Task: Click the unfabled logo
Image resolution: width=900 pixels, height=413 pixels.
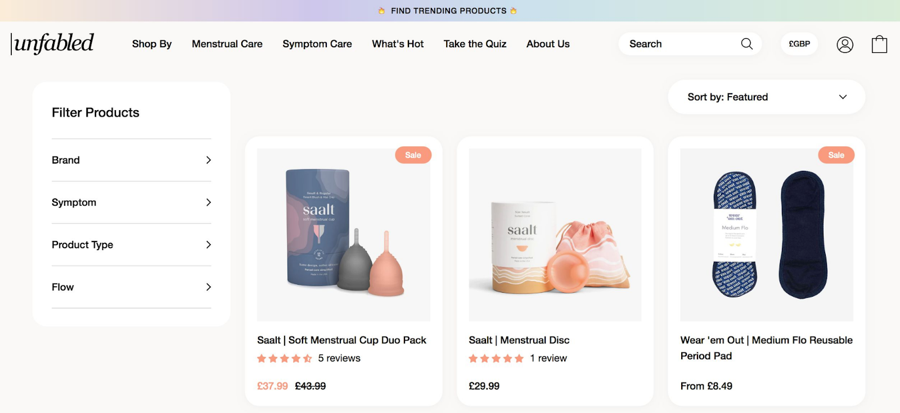Action: pyautogui.click(x=52, y=43)
